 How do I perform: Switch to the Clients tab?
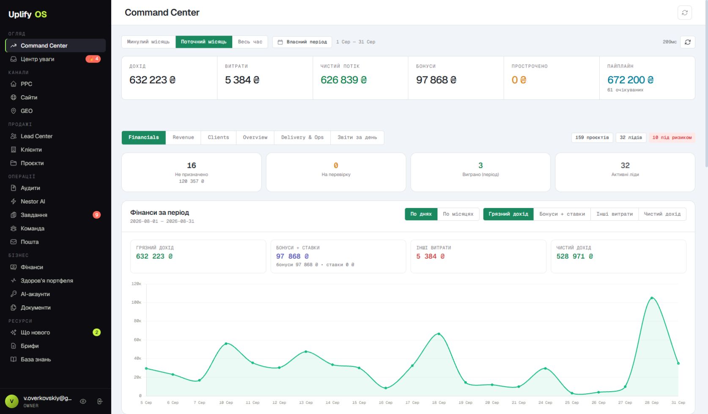coord(218,138)
